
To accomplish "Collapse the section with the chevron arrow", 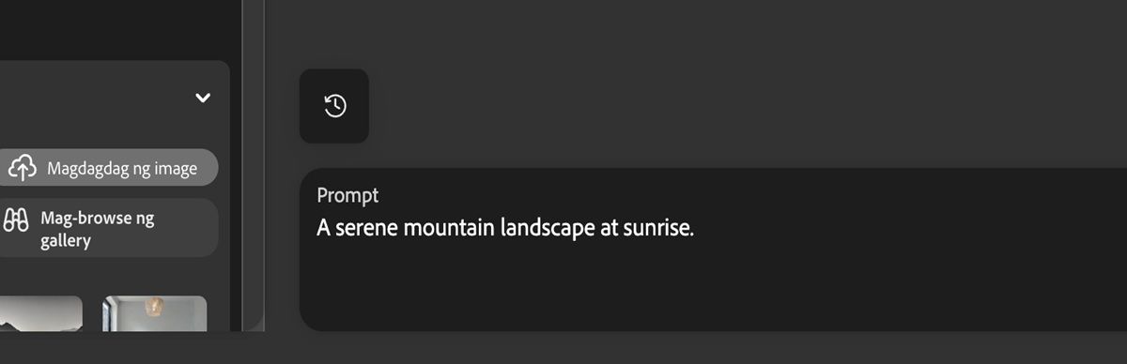I will click(x=203, y=98).
